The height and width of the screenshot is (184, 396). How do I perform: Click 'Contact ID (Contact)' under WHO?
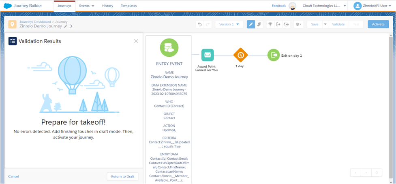(169, 106)
